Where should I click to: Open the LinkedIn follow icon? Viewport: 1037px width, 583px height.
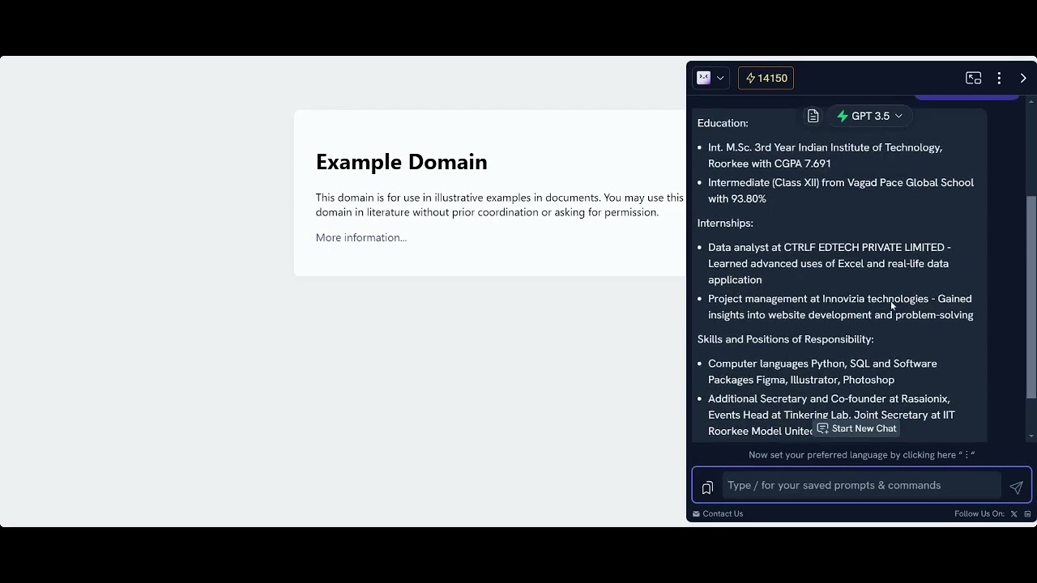tap(1027, 513)
